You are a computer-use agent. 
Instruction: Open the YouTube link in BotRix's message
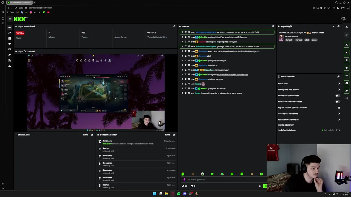tap(231, 37)
